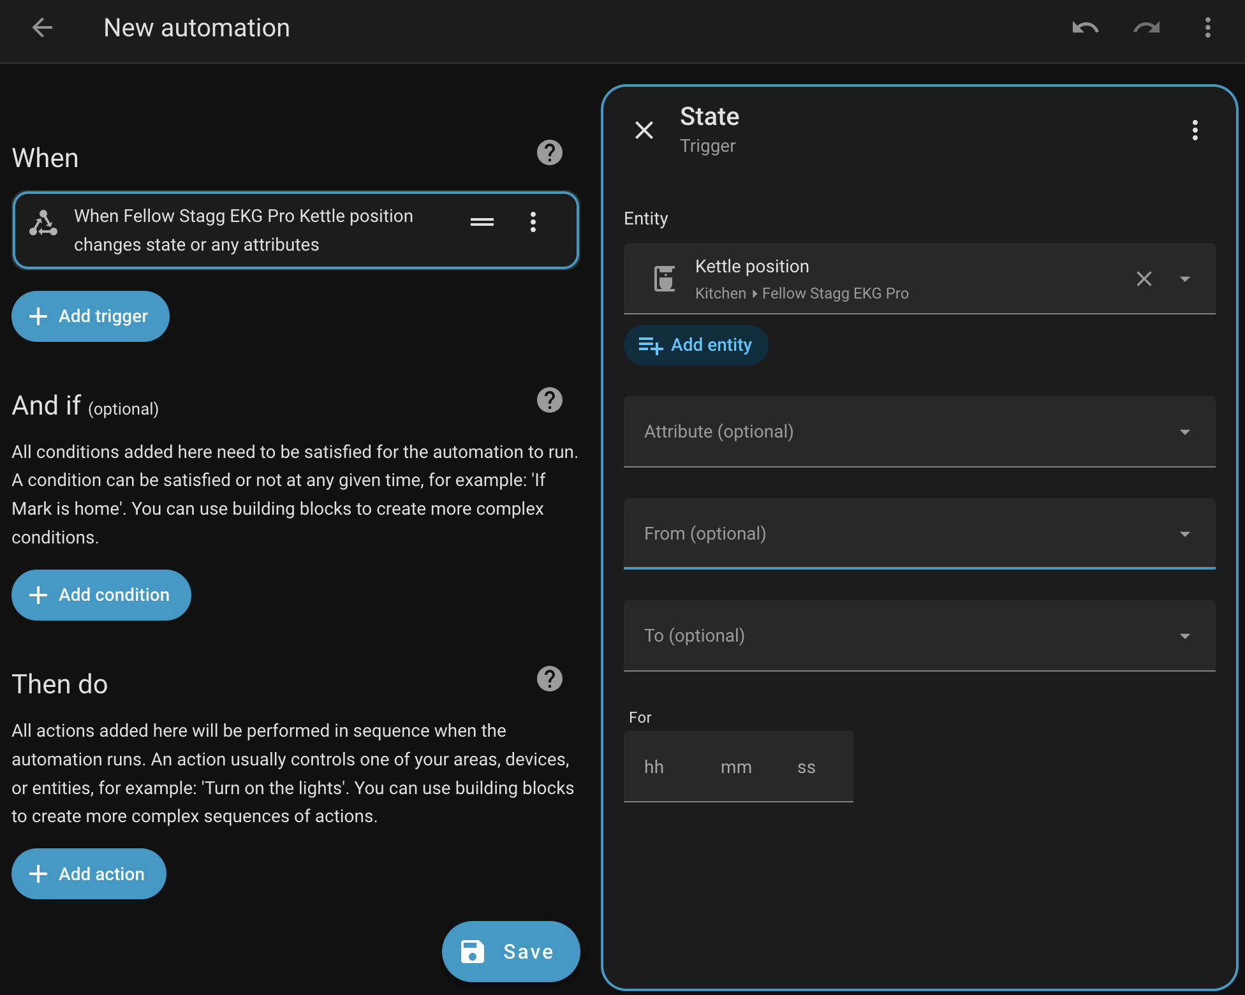Open the From (optional) dropdown
Screen dimensions: 1245x995
pyautogui.click(x=918, y=534)
